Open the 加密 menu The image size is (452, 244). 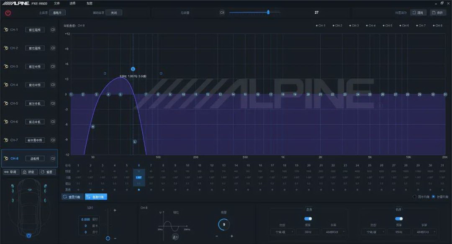coord(90,3)
